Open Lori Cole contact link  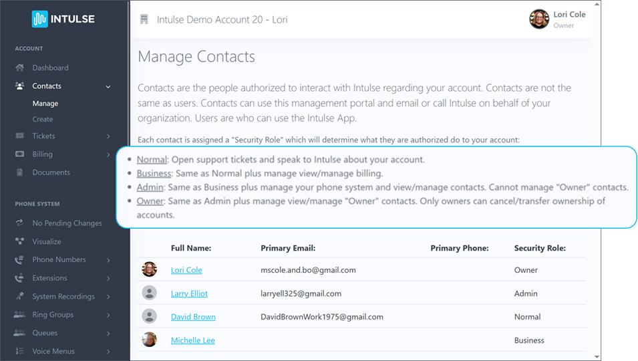coord(186,270)
